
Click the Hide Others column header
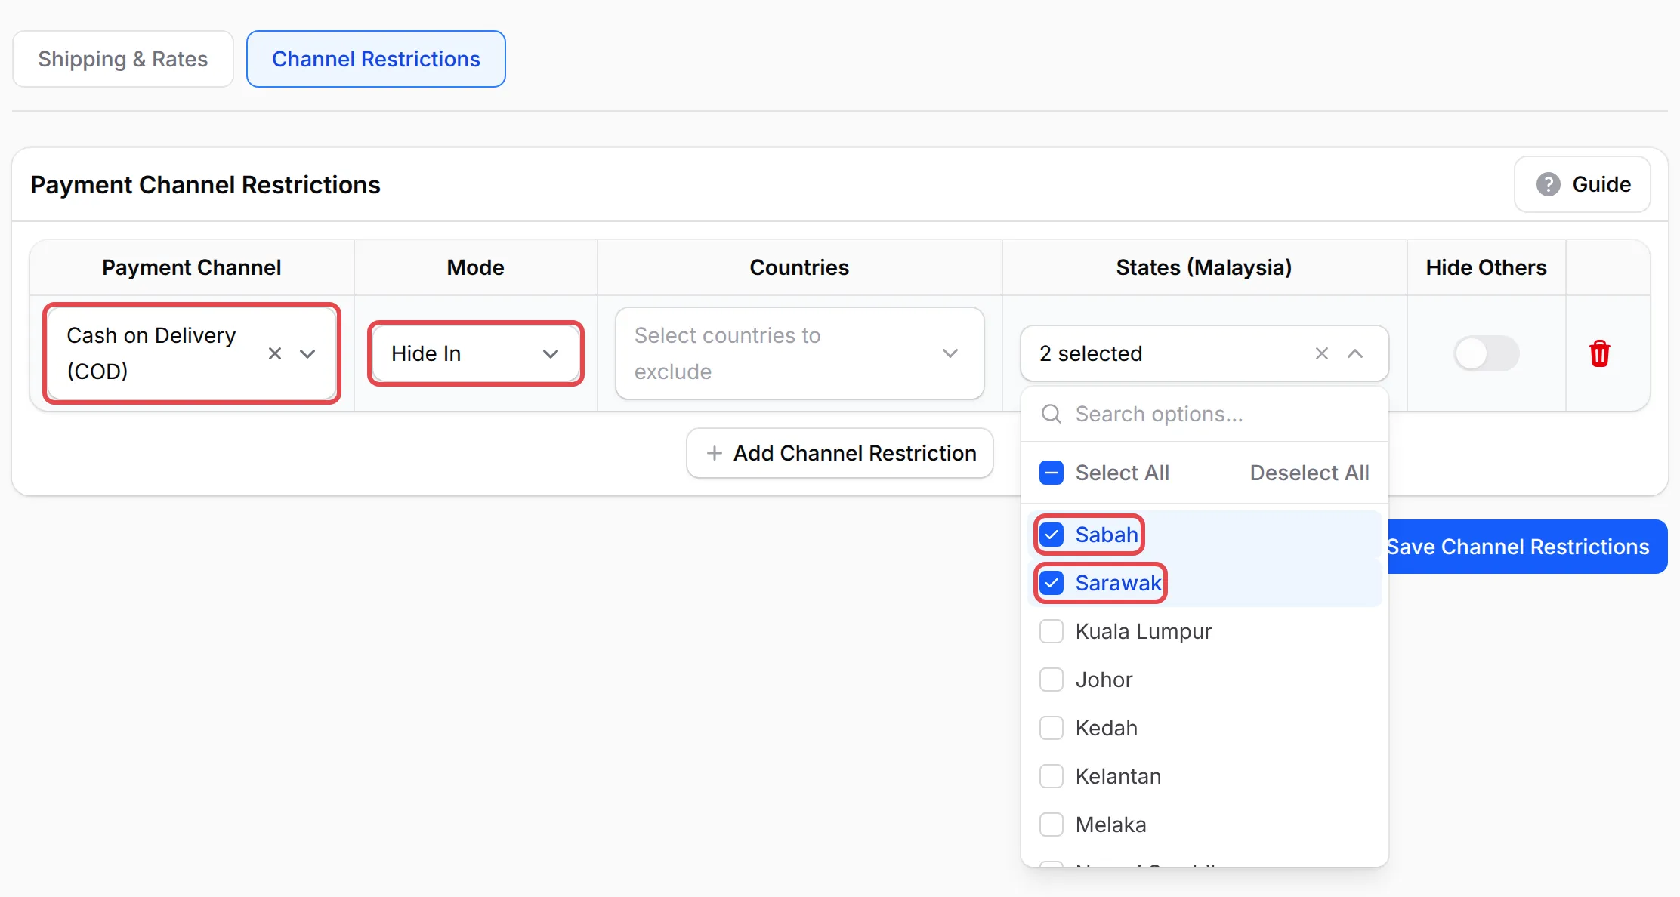click(1486, 267)
